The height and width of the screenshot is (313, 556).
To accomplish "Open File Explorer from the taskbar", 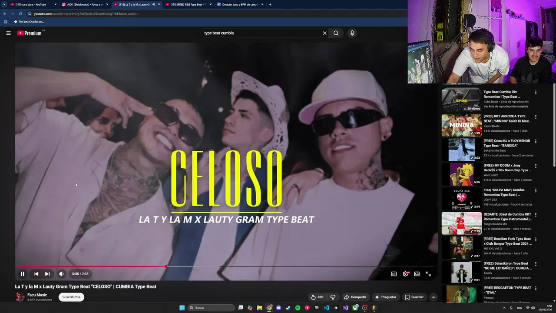I will [x=259, y=308].
